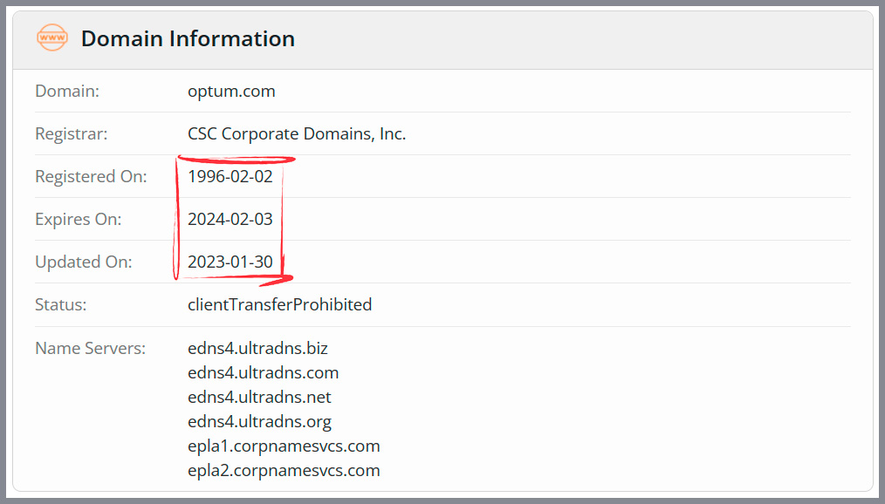This screenshot has height=504, width=885.
Task: Click the edns4.ultradns.net name server
Action: coord(259,398)
